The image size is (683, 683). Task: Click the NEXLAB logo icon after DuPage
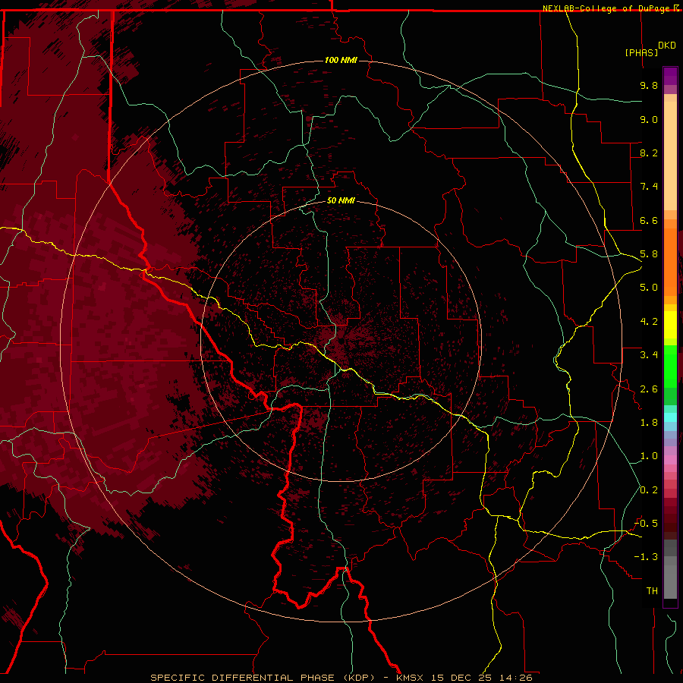[676, 8]
